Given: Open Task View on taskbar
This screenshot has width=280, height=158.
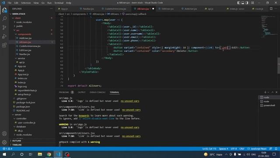Looking at the screenshot, I should [x=31, y=154].
